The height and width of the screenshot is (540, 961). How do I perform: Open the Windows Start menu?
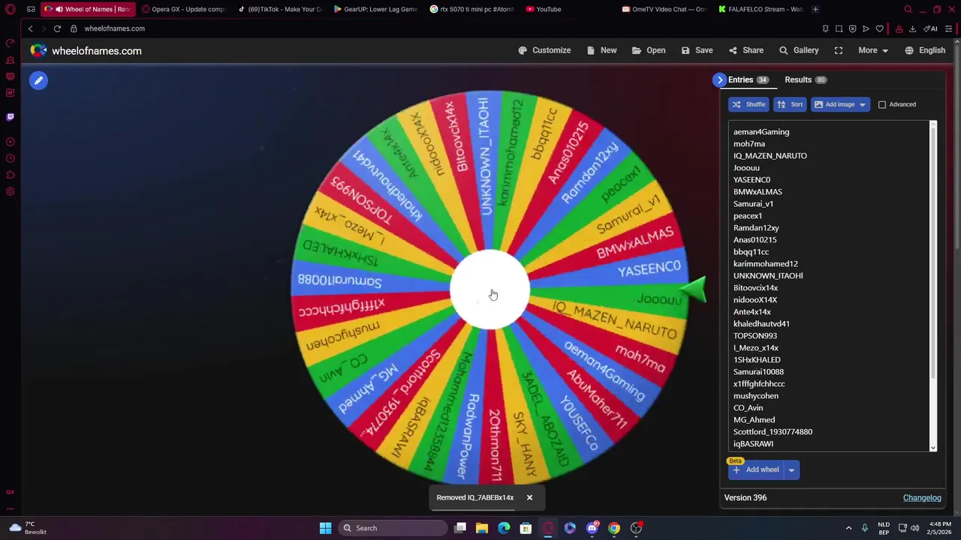click(x=325, y=528)
